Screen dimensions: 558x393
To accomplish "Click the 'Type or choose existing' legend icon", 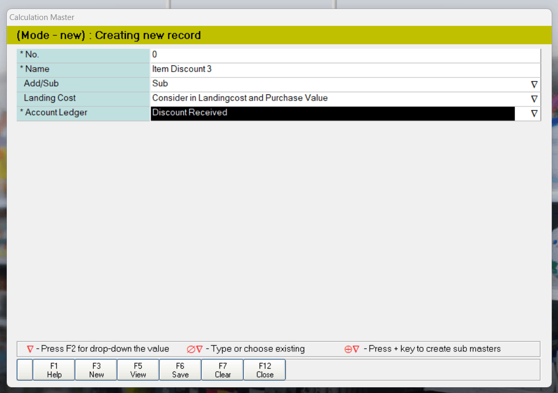I will tap(195, 349).
